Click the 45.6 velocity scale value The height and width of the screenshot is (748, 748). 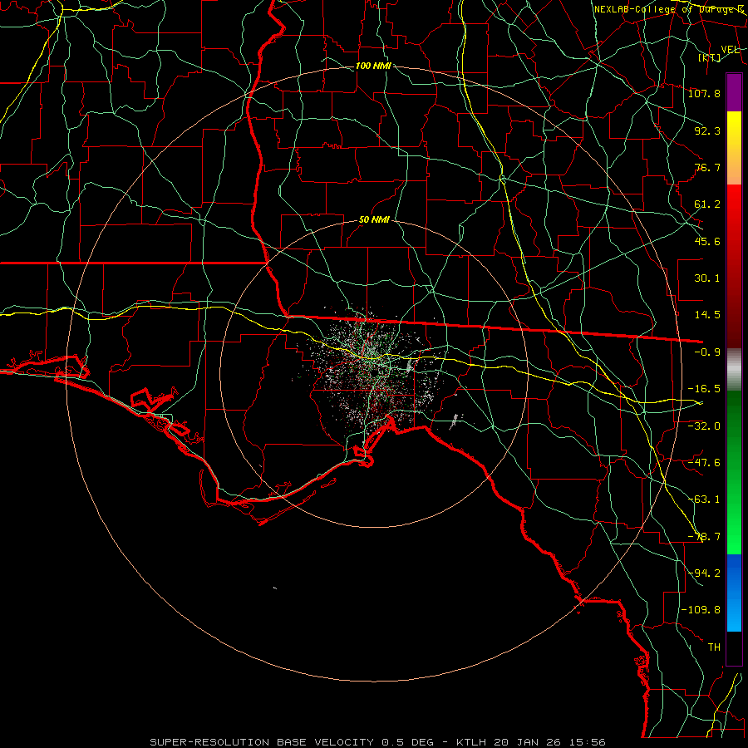[x=707, y=241]
